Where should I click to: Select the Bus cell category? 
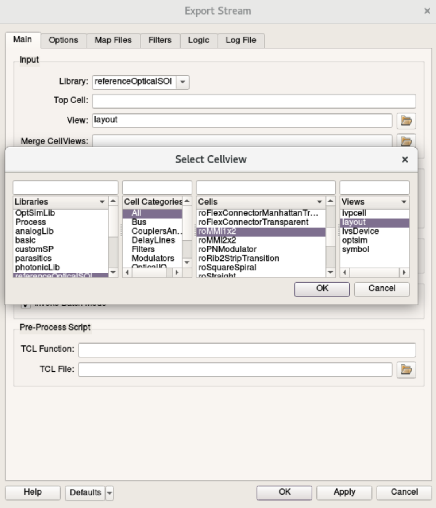coord(152,222)
